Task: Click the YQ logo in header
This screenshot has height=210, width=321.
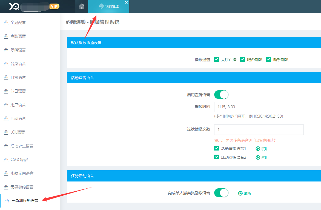Action: tap(14, 6)
